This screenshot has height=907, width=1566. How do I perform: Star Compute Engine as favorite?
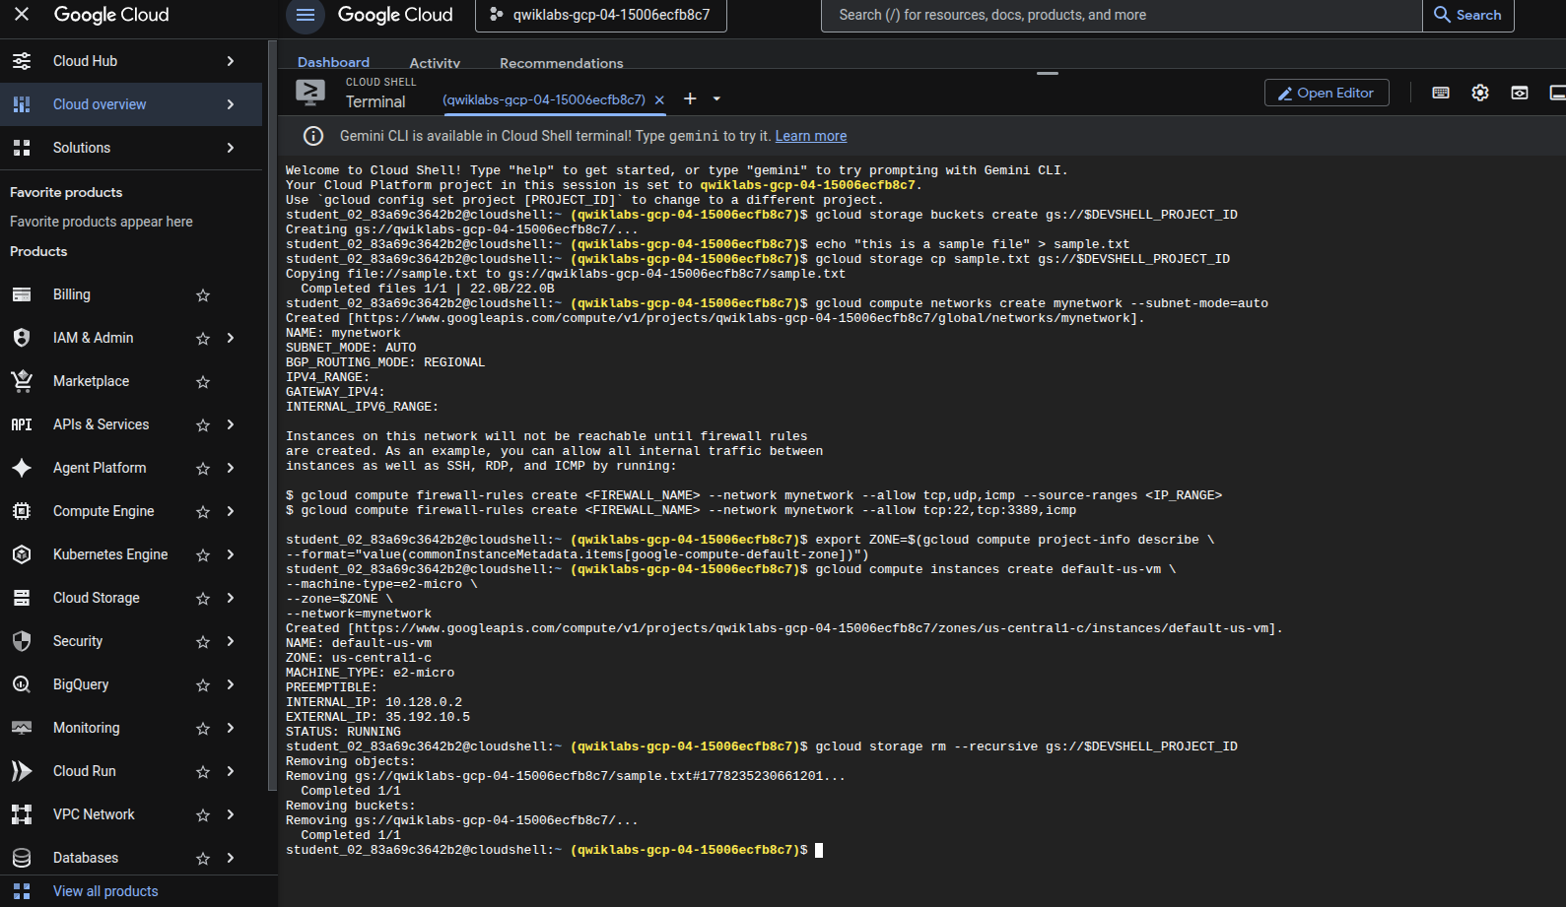pyautogui.click(x=203, y=512)
